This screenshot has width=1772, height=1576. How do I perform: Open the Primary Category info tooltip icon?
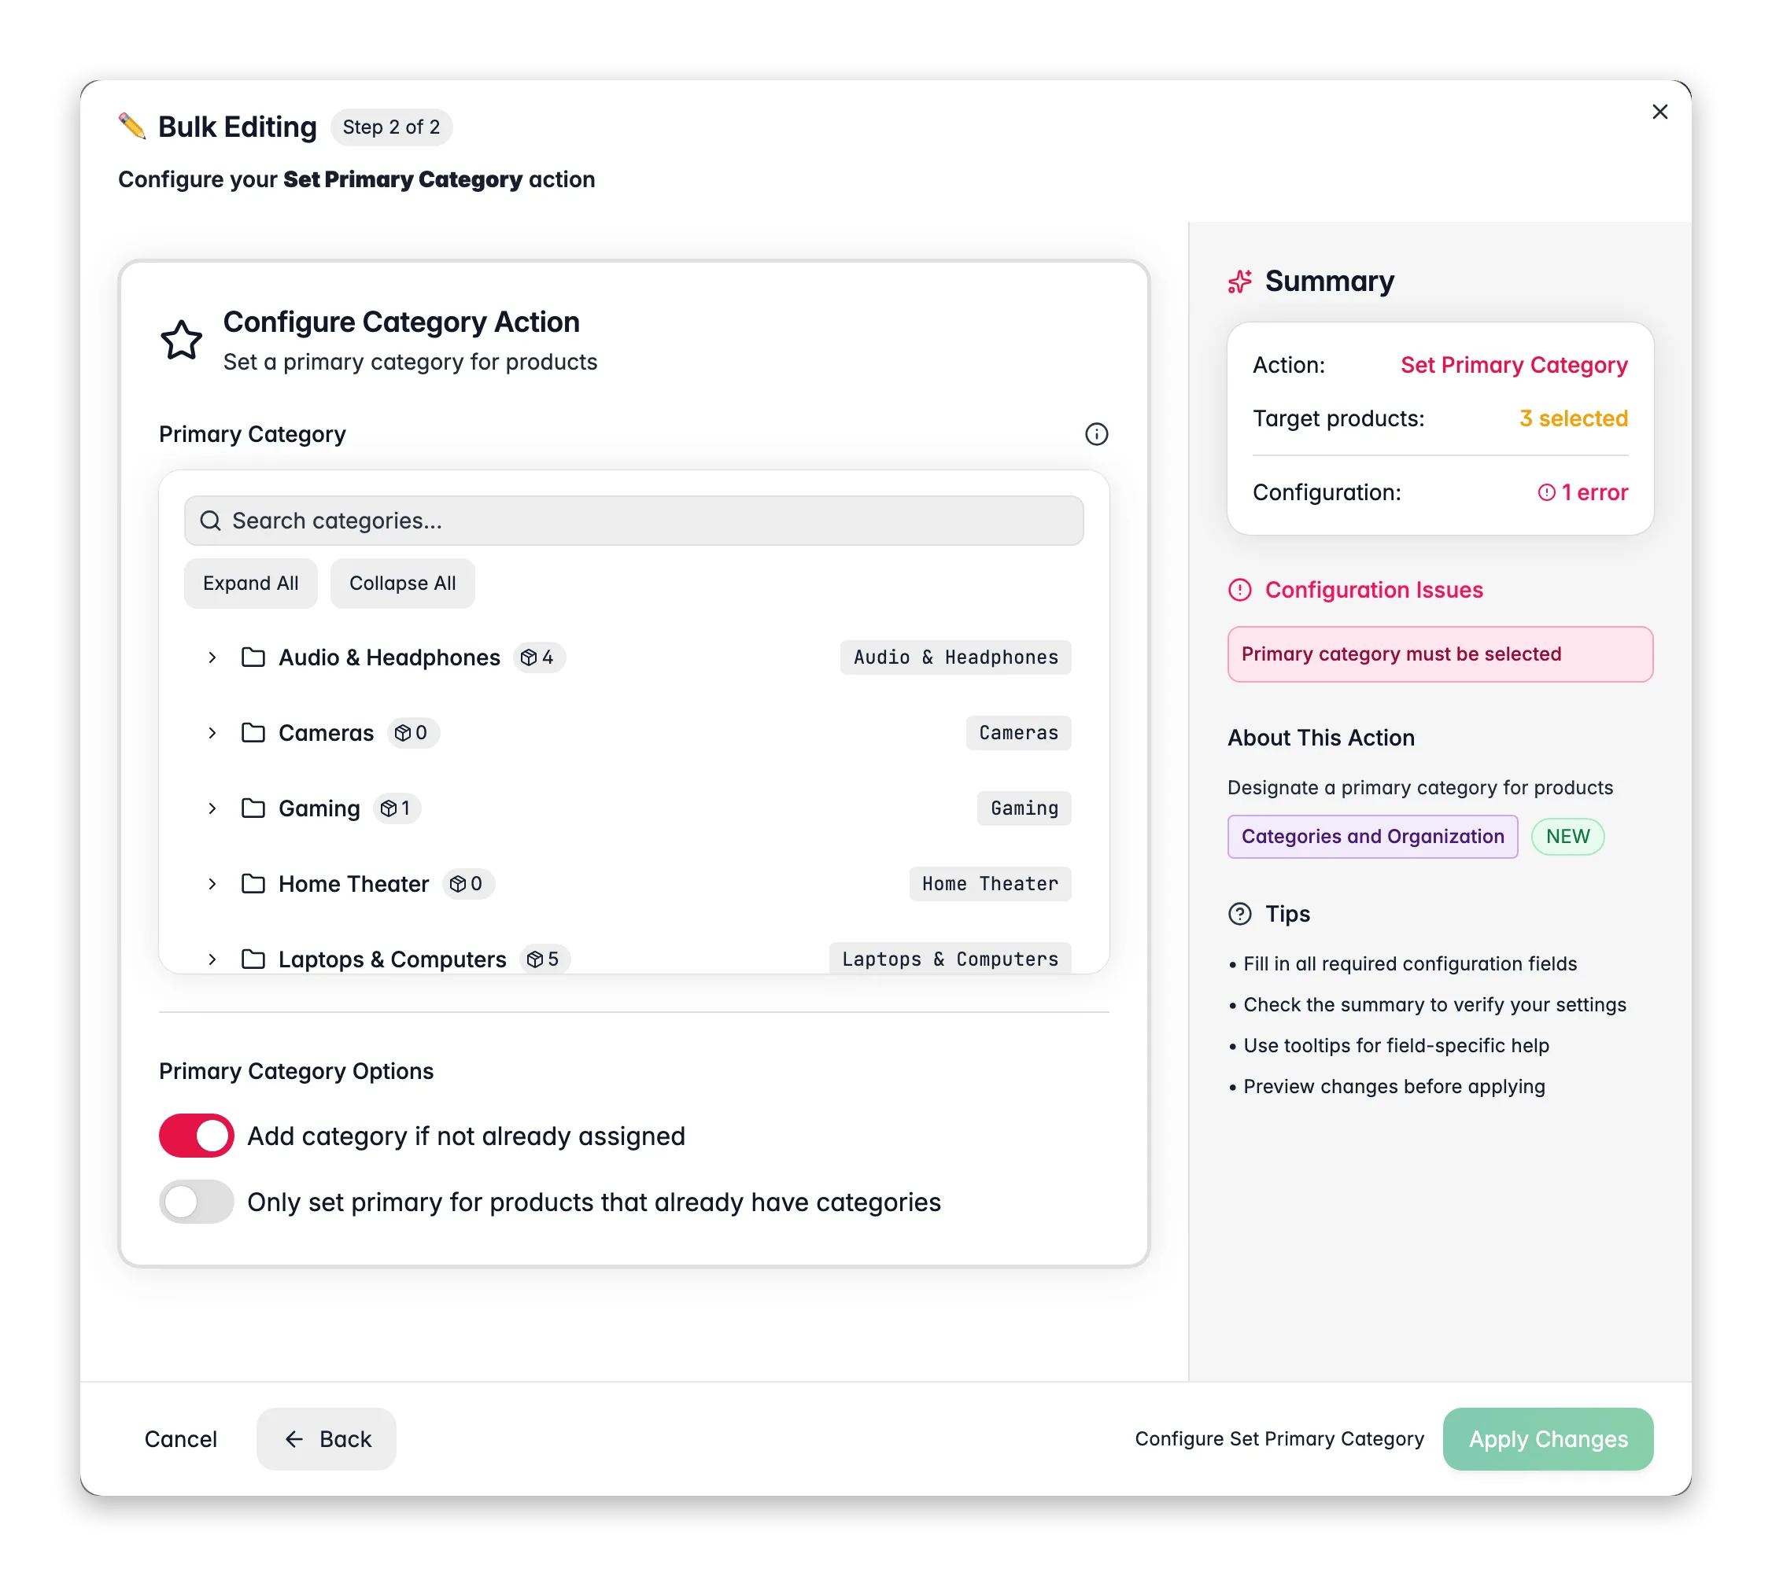1096,434
